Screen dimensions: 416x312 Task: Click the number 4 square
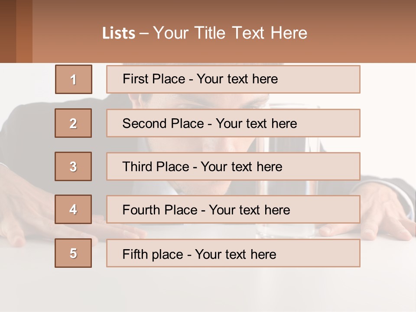73,209
